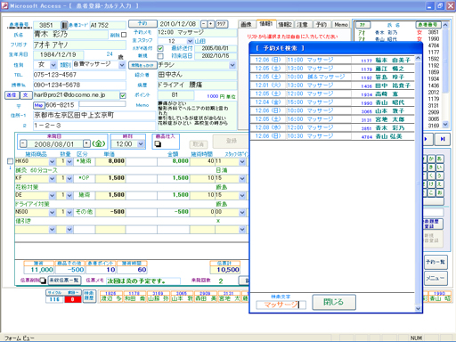Click kana key け in the kana pad
Image resolution: width=456 pixels, height=342 pixels.
coord(431,184)
